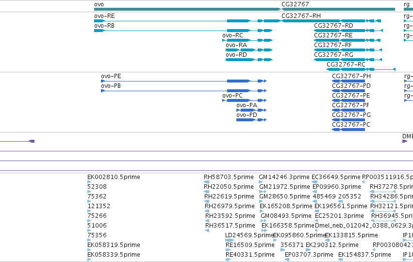This screenshot has width=413, height=262.
Task: Click the EP03707.3prime EST label
Action: 309,255
